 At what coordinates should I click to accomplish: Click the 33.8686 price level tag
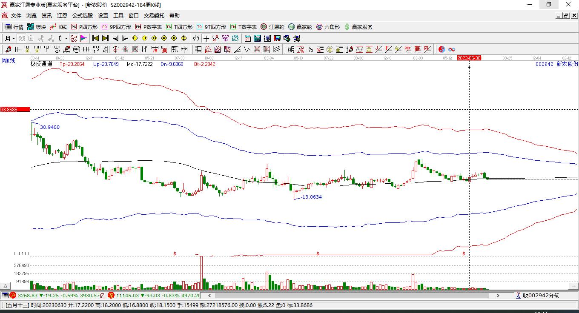click(15, 109)
